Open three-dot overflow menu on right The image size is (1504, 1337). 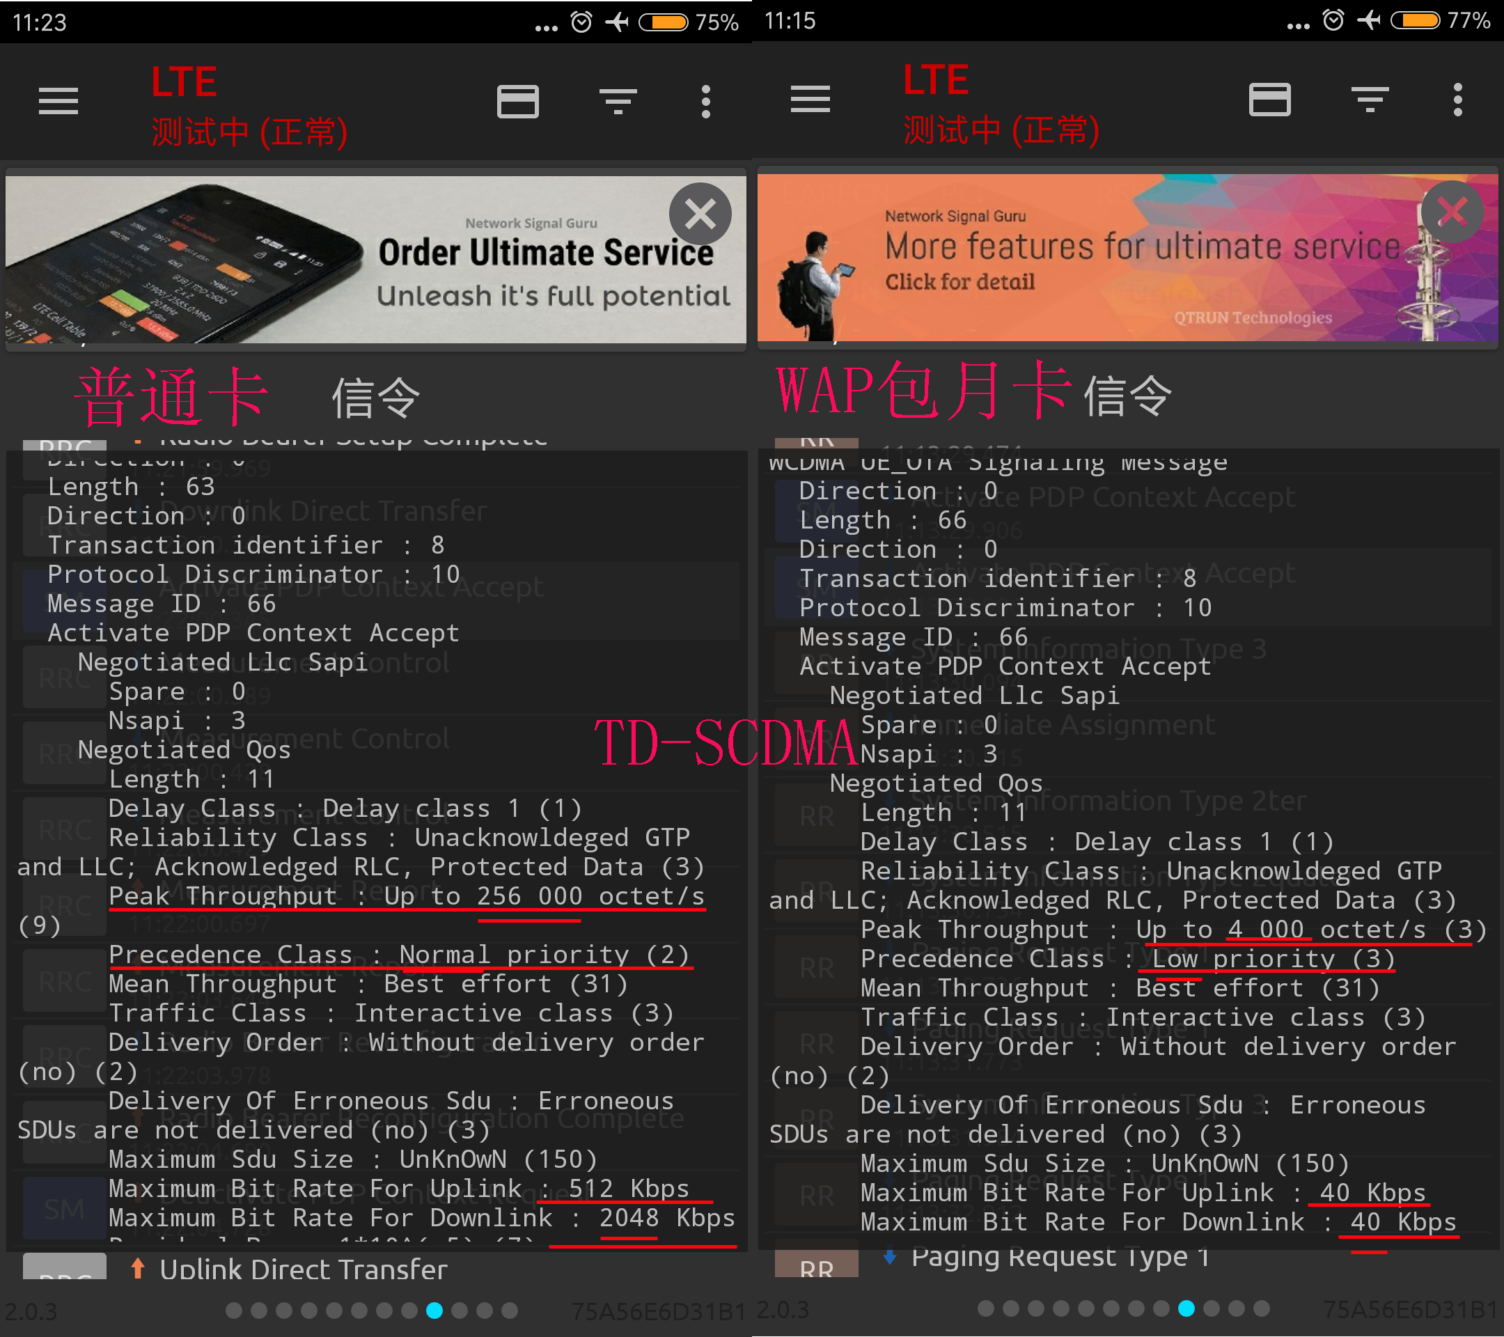[1457, 100]
